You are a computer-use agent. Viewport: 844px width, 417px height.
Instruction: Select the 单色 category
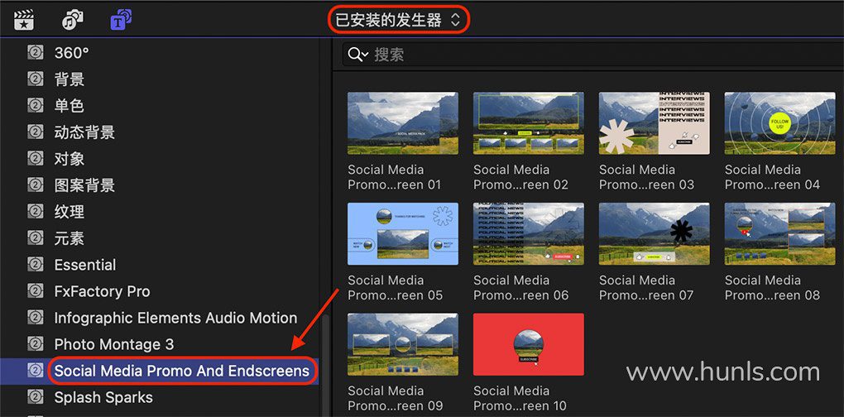70,105
